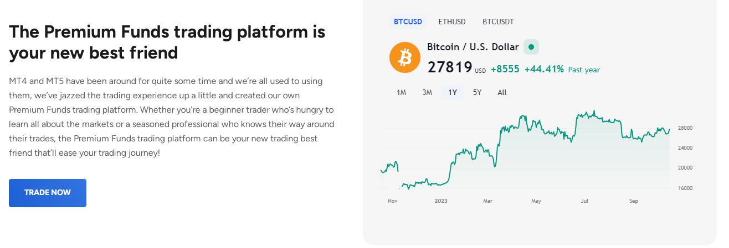729x248 pixels.
Task: Select the BTCUSDT tab
Action: (x=498, y=22)
